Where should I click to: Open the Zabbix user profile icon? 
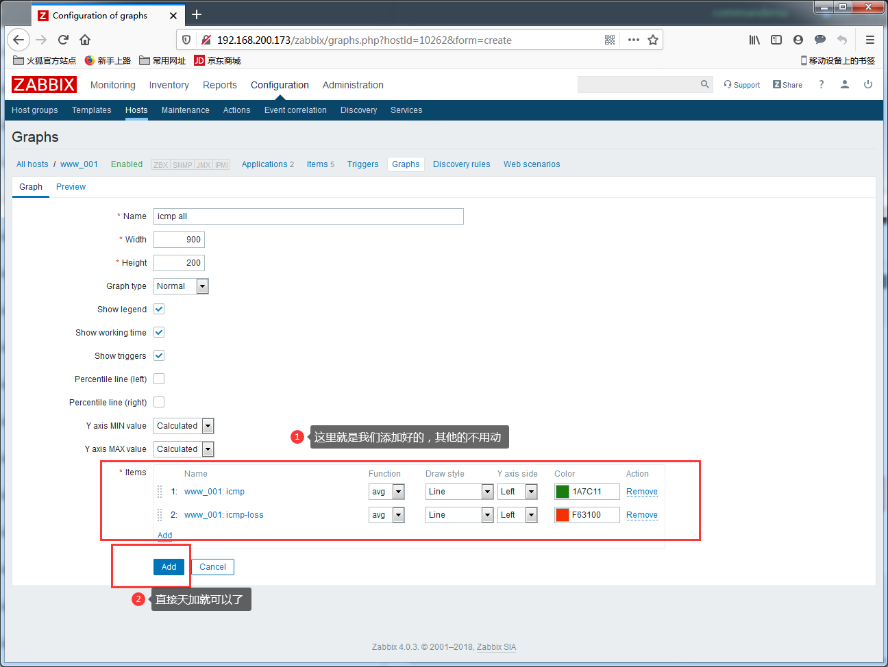tap(845, 84)
